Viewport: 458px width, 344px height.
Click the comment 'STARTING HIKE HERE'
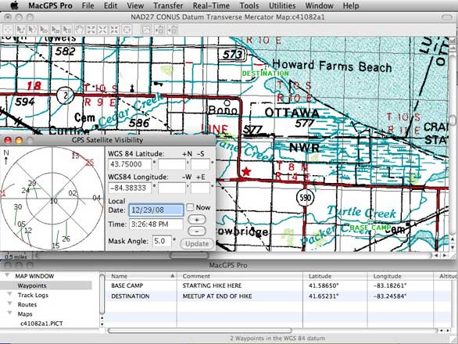click(212, 285)
